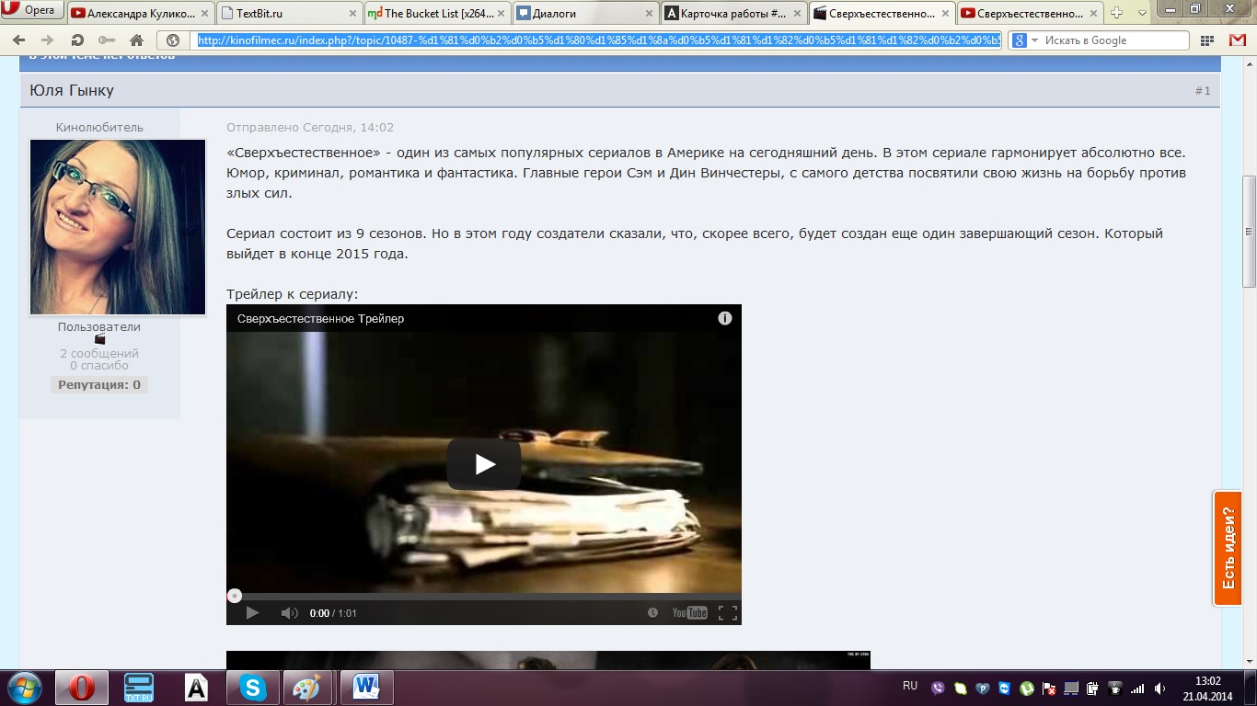Switch to The Bucket List tab
This screenshot has width=1257, height=706.
pyautogui.click(x=437, y=13)
